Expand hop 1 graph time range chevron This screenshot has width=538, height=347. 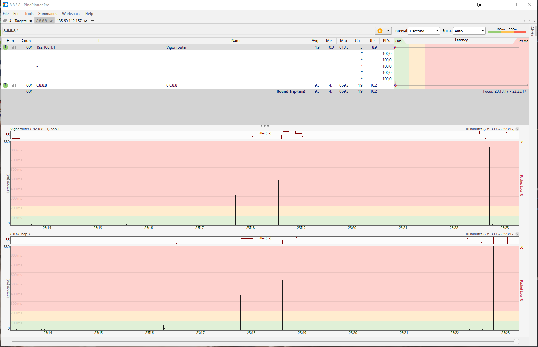pyautogui.click(x=517, y=129)
